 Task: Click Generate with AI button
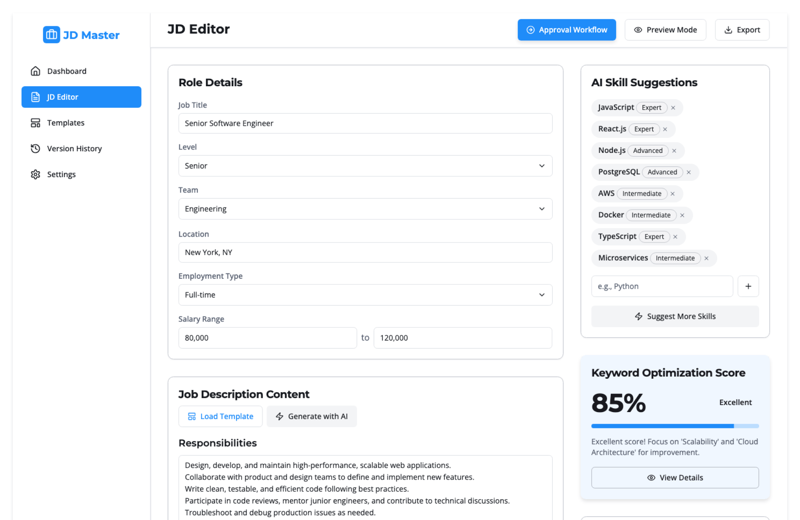(x=311, y=416)
